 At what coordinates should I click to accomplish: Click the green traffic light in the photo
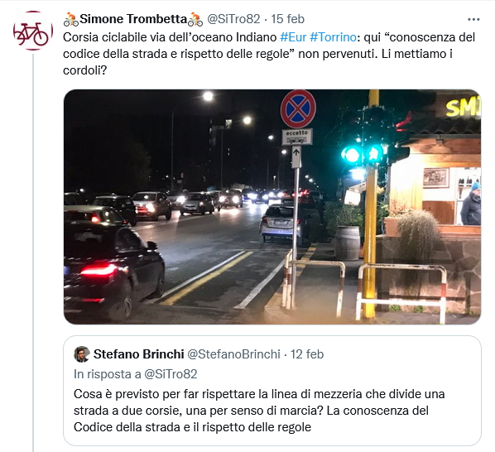click(363, 154)
